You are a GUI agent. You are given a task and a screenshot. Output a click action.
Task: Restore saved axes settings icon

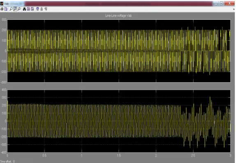coord(32,9)
